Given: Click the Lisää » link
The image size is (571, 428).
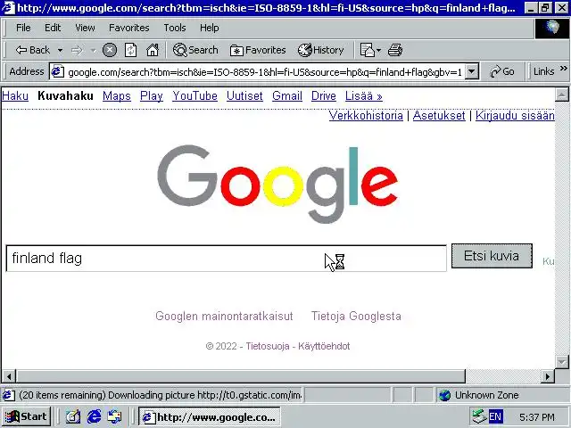Looking at the screenshot, I should (363, 95).
